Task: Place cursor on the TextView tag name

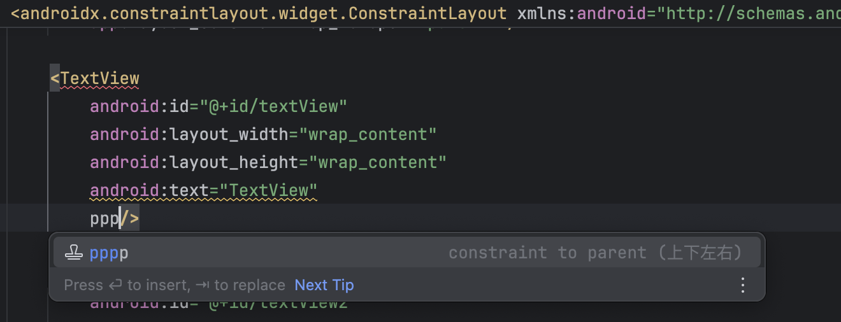Action: [x=99, y=79]
